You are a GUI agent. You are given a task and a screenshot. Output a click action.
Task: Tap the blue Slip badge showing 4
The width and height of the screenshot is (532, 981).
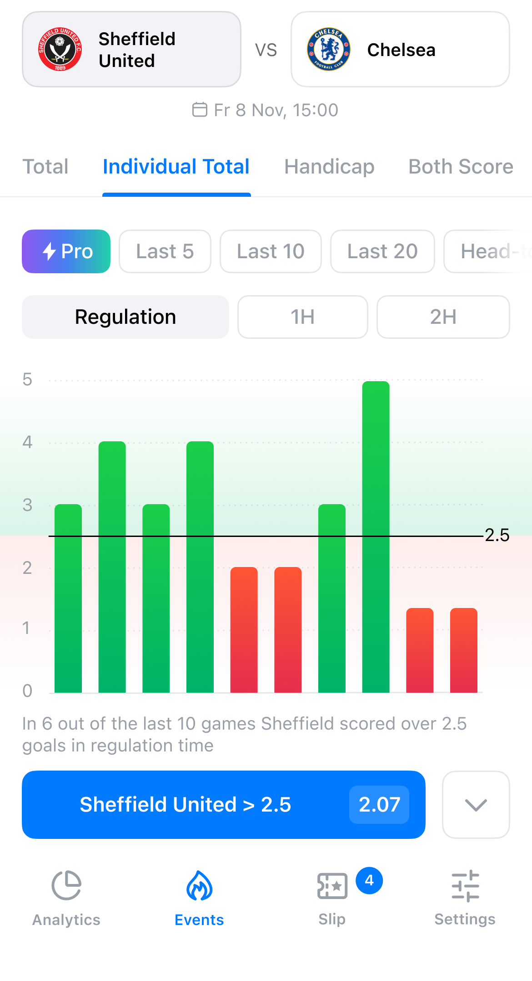369,880
